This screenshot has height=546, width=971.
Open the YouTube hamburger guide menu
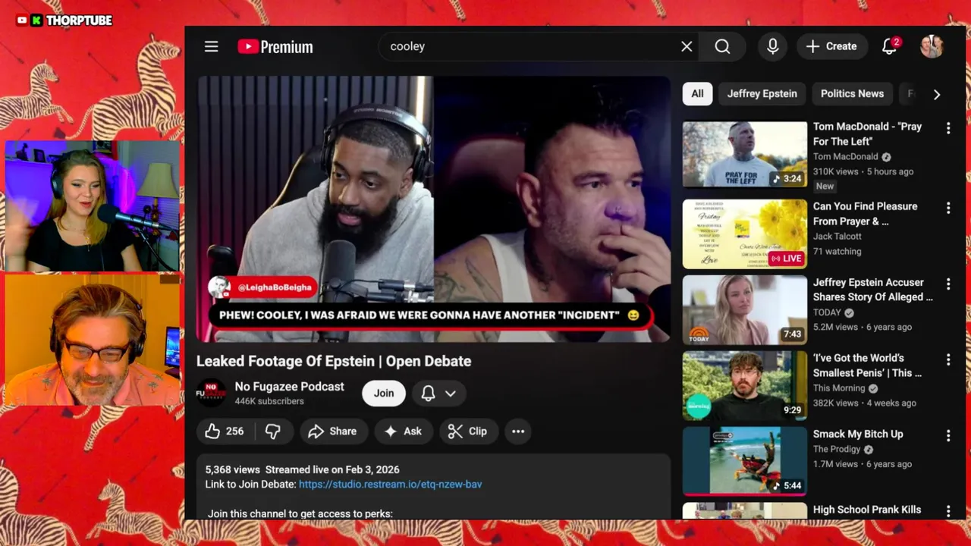pos(211,46)
